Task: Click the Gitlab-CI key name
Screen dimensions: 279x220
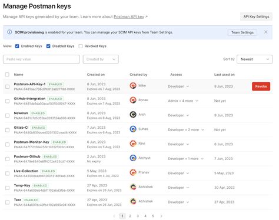Action: 21,128
